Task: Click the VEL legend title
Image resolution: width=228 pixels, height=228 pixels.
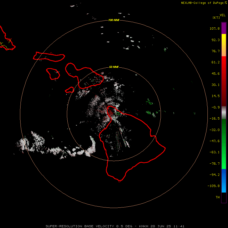Action: (222, 15)
